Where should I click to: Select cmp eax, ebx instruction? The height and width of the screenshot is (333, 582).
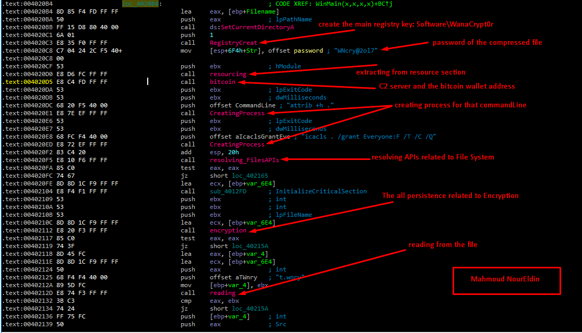(x=210, y=301)
